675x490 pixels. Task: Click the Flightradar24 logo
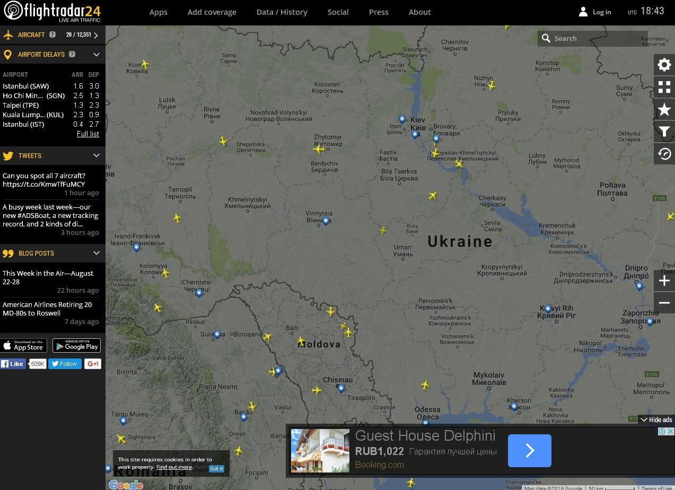52,12
